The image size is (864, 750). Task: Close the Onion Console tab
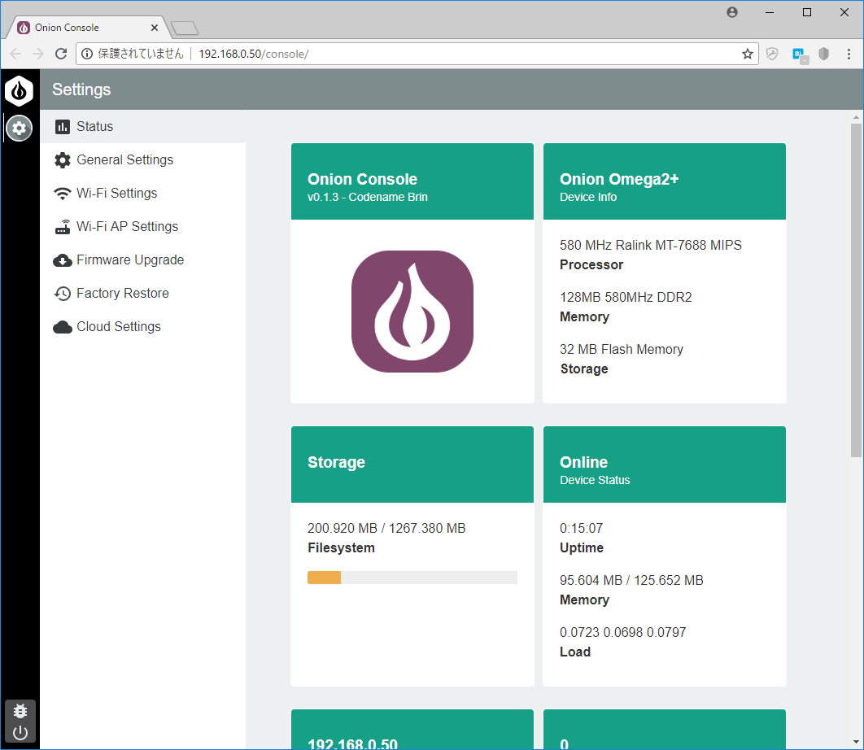coord(155,28)
